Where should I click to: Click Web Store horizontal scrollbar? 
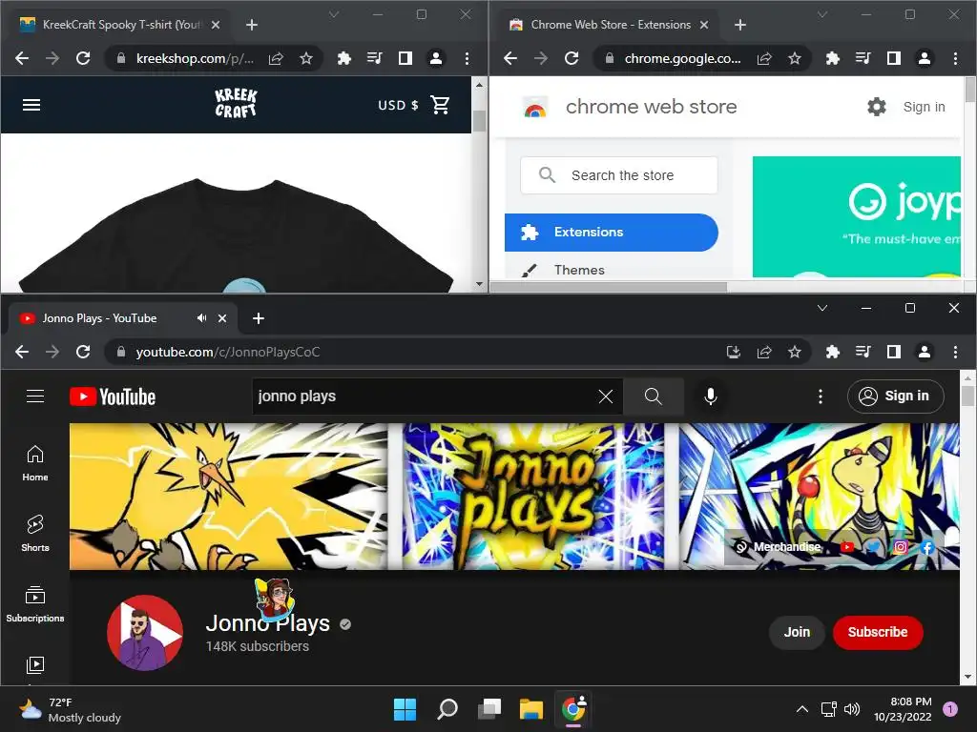[609, 287]
